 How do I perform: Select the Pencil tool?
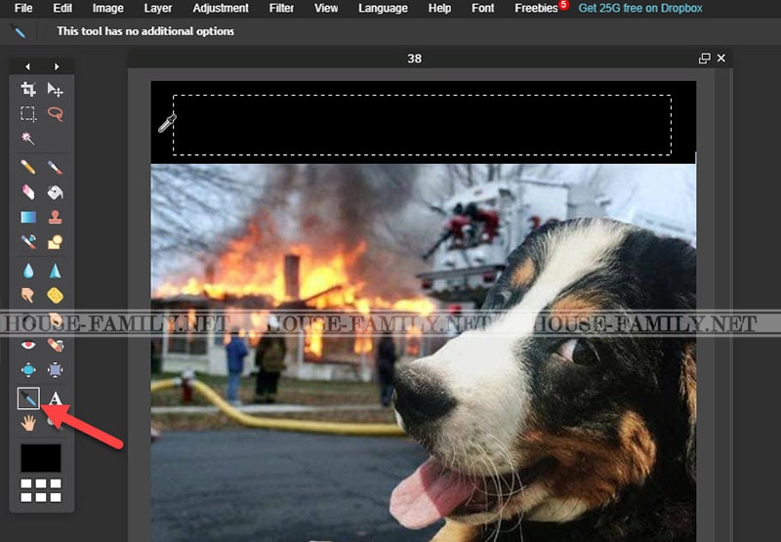point(28,167)
